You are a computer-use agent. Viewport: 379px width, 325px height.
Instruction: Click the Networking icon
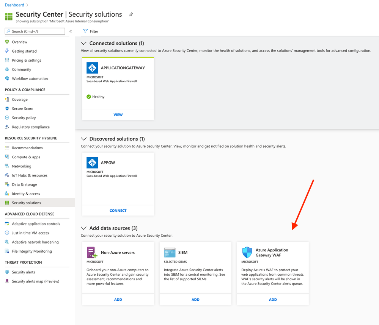point(7,166)
